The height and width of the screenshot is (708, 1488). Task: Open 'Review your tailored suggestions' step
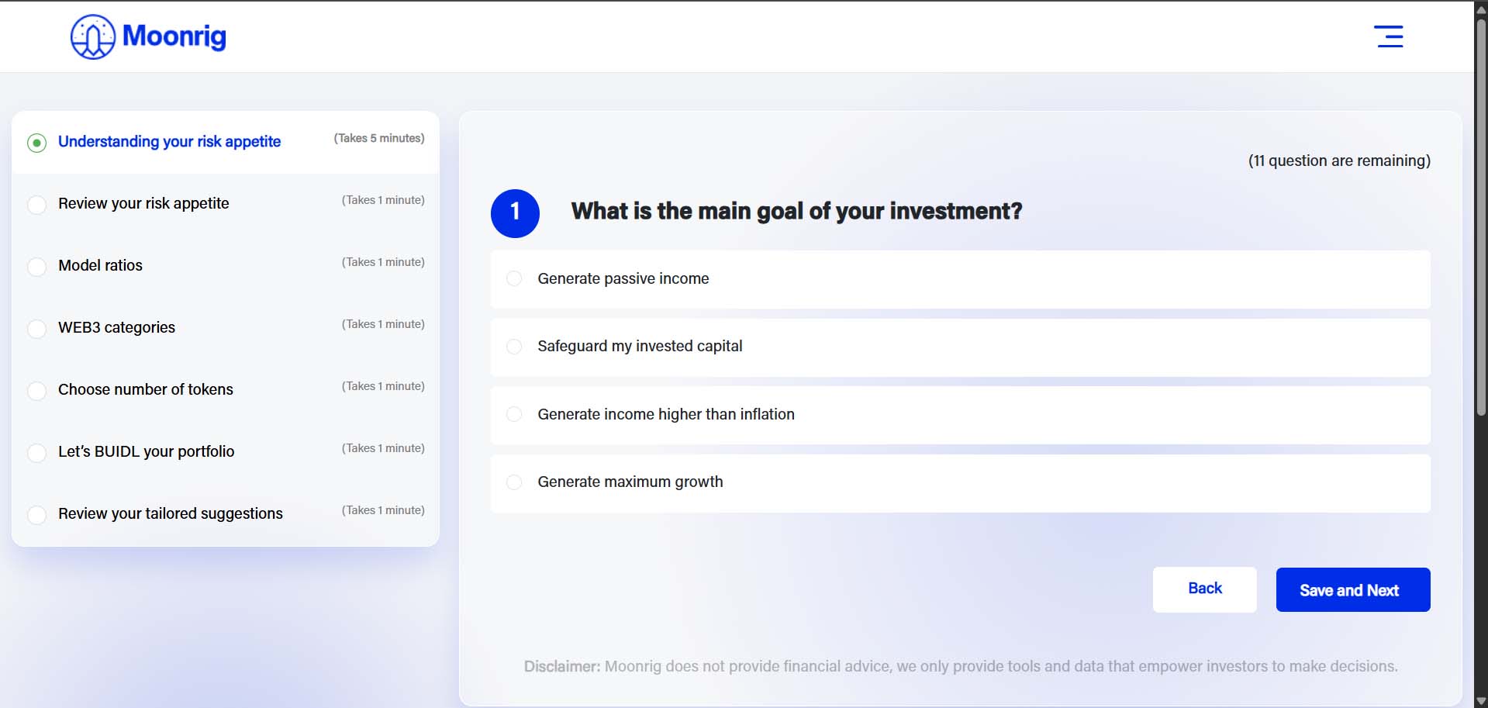[226, 514]
